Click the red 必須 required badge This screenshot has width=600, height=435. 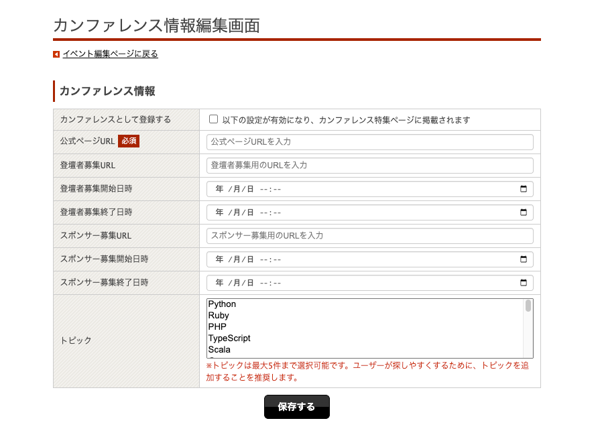129,141
